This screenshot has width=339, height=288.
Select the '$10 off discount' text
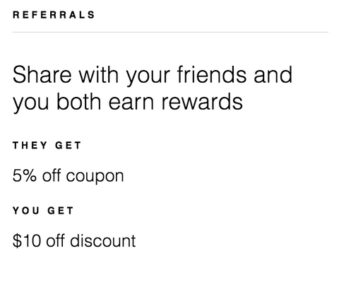pos(74,241)
